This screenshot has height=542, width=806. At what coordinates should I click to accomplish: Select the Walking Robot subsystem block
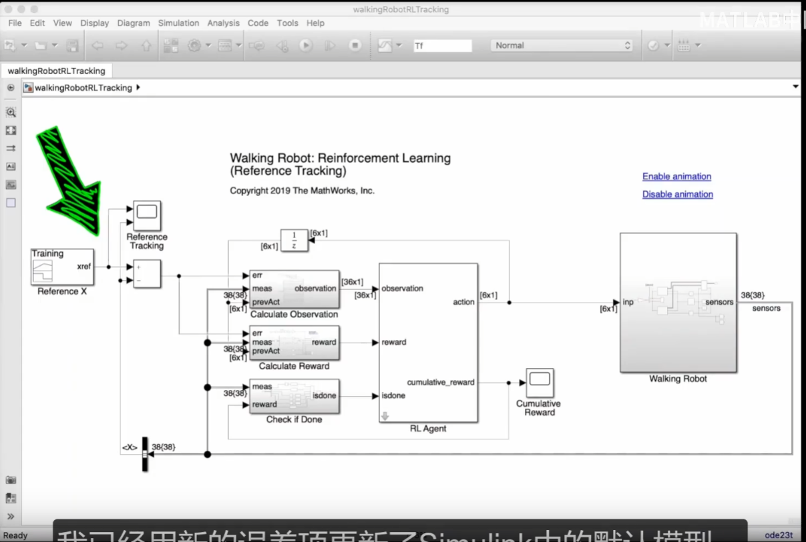[x=678, y=303]
